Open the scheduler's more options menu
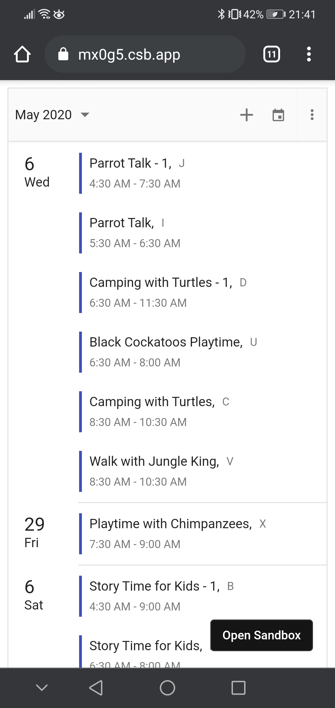 click(x=312, y=115)
